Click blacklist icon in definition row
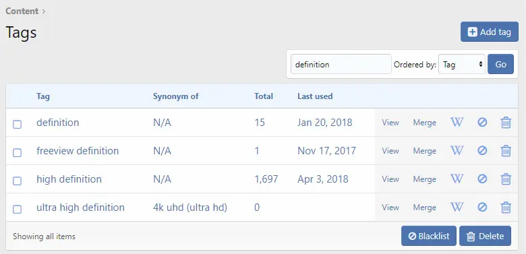The width and height of the screenshot is (526, 254). point(482,123)
